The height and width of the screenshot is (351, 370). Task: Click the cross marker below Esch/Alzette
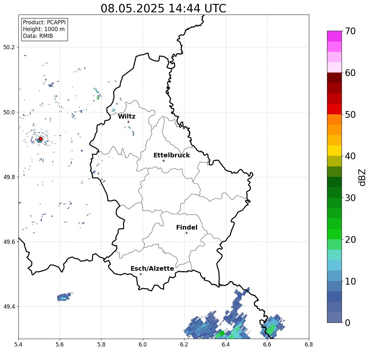coord(141,274)
